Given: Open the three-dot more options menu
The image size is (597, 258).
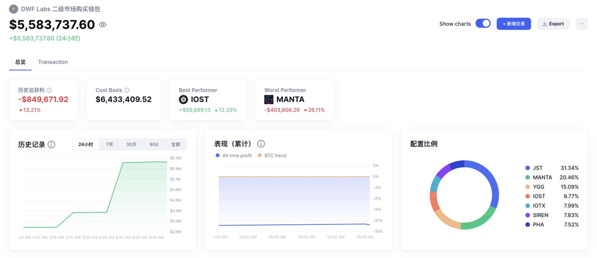Looking at the screenshot, I should pyautogui.click(x=582, y=24).
